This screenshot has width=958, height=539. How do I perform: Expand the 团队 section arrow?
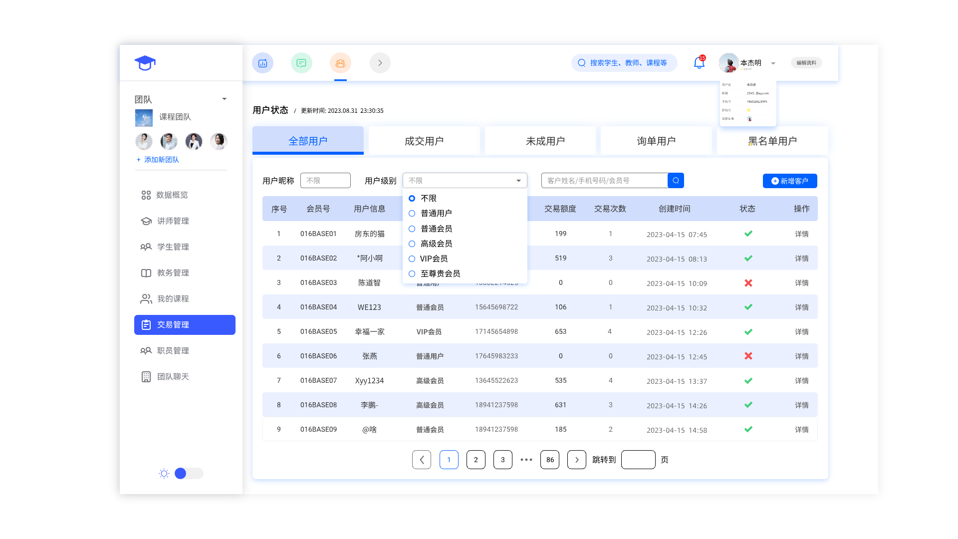[224, 99]
